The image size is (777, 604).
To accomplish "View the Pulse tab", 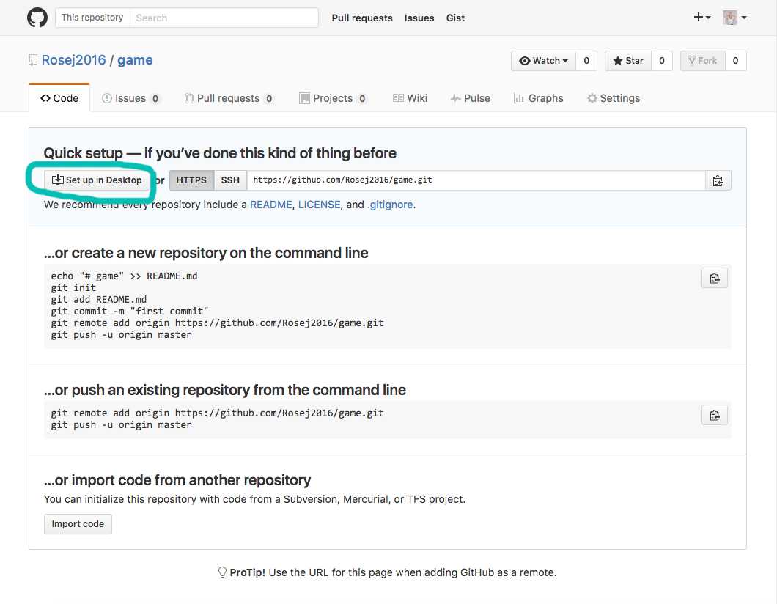I will (471, 98).
